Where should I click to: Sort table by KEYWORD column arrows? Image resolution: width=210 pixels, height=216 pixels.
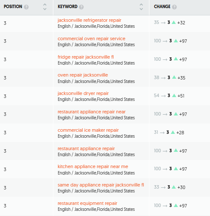pyautogui.click(x=141, y=7)
